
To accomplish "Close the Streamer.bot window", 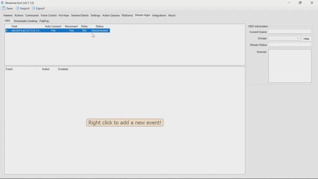I will point(312,3).
